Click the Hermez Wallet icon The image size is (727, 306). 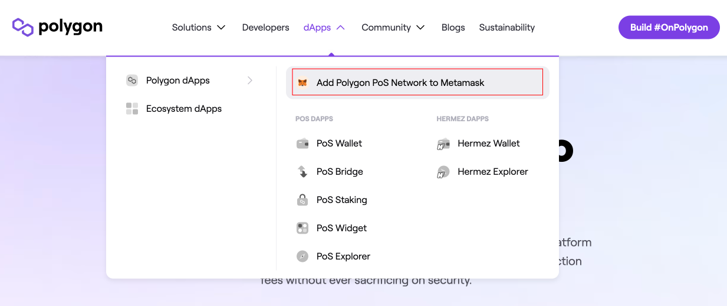point(443,144)
